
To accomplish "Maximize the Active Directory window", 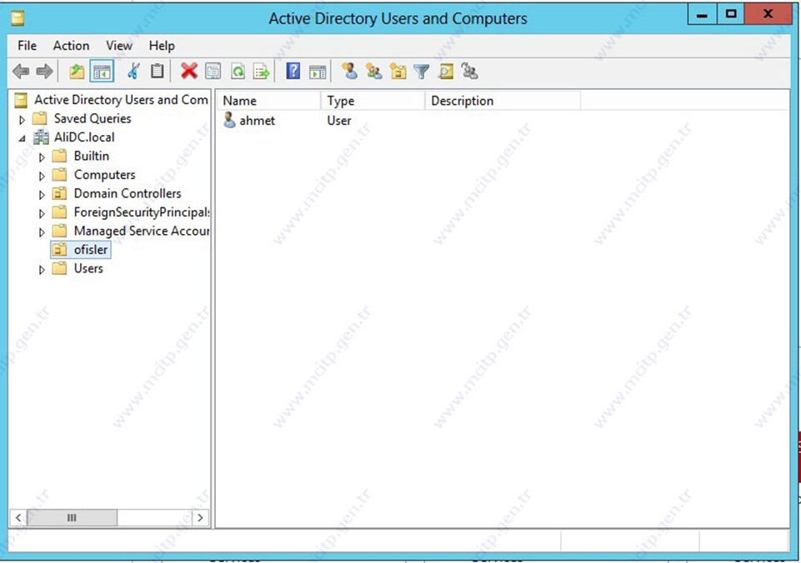I will click(x=731, y=14).
